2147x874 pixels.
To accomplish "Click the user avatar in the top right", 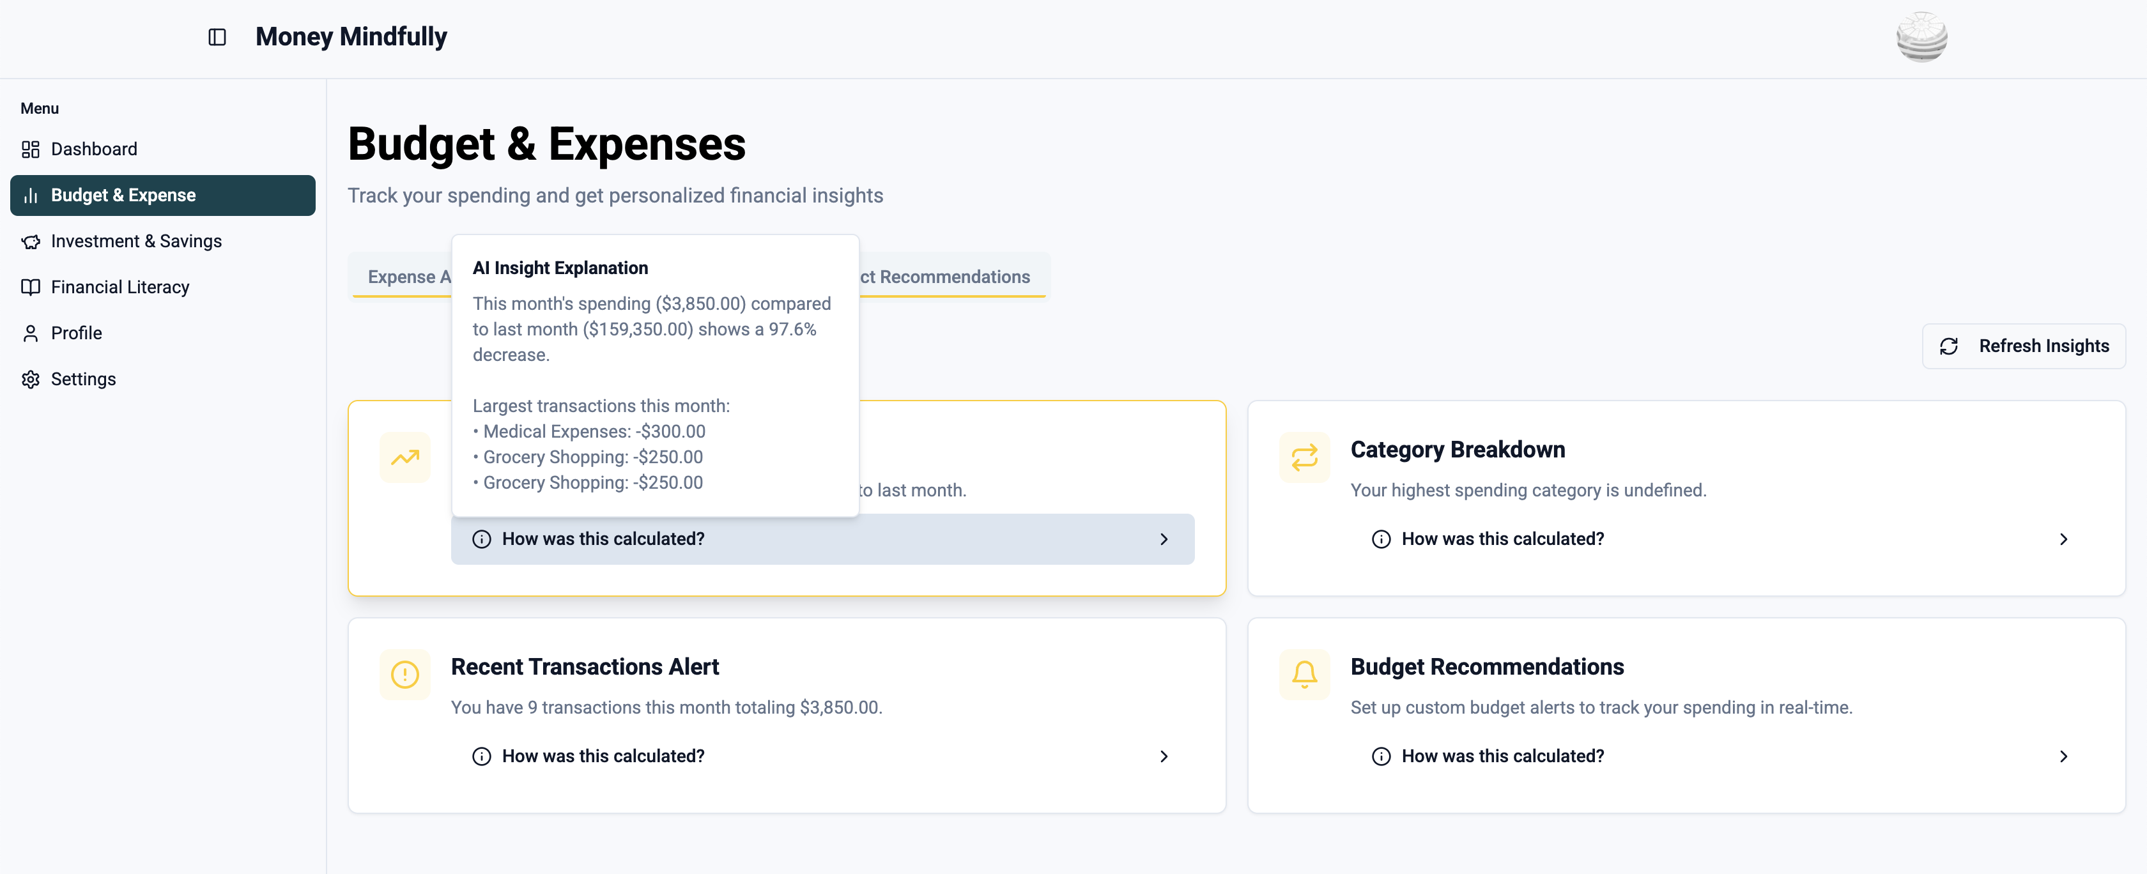I will [x=1923, y=36].
